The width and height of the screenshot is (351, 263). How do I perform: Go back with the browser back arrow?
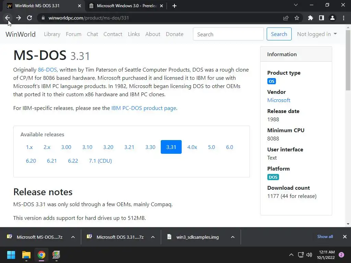8,18
